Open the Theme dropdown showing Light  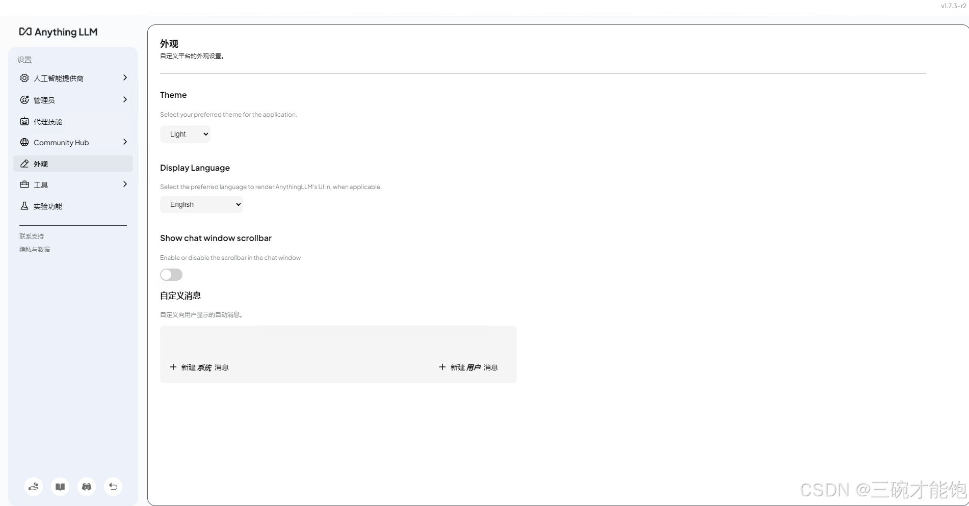(x=185, y=134)
